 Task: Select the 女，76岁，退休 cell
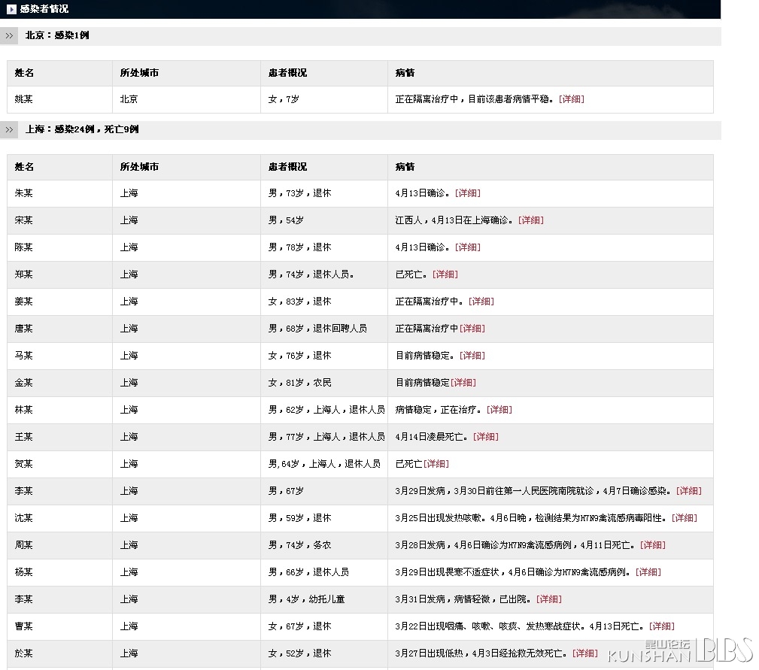323,356
